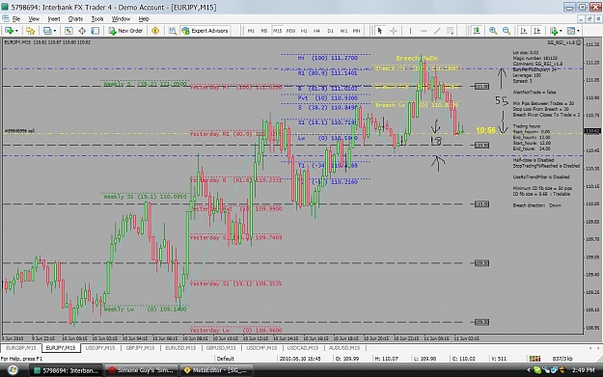Select the M15 timeframe button
The width and height of the screenshot is (603, 377).
(277, 31)
